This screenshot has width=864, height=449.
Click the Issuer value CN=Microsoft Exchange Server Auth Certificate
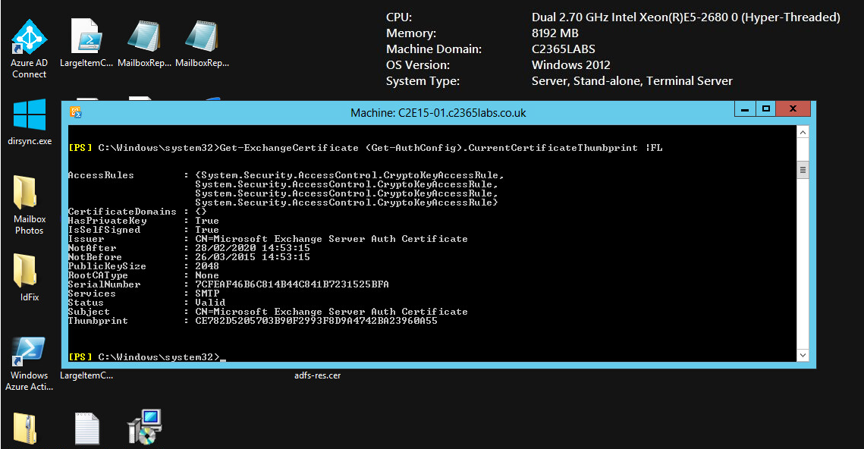coord(331,239)
